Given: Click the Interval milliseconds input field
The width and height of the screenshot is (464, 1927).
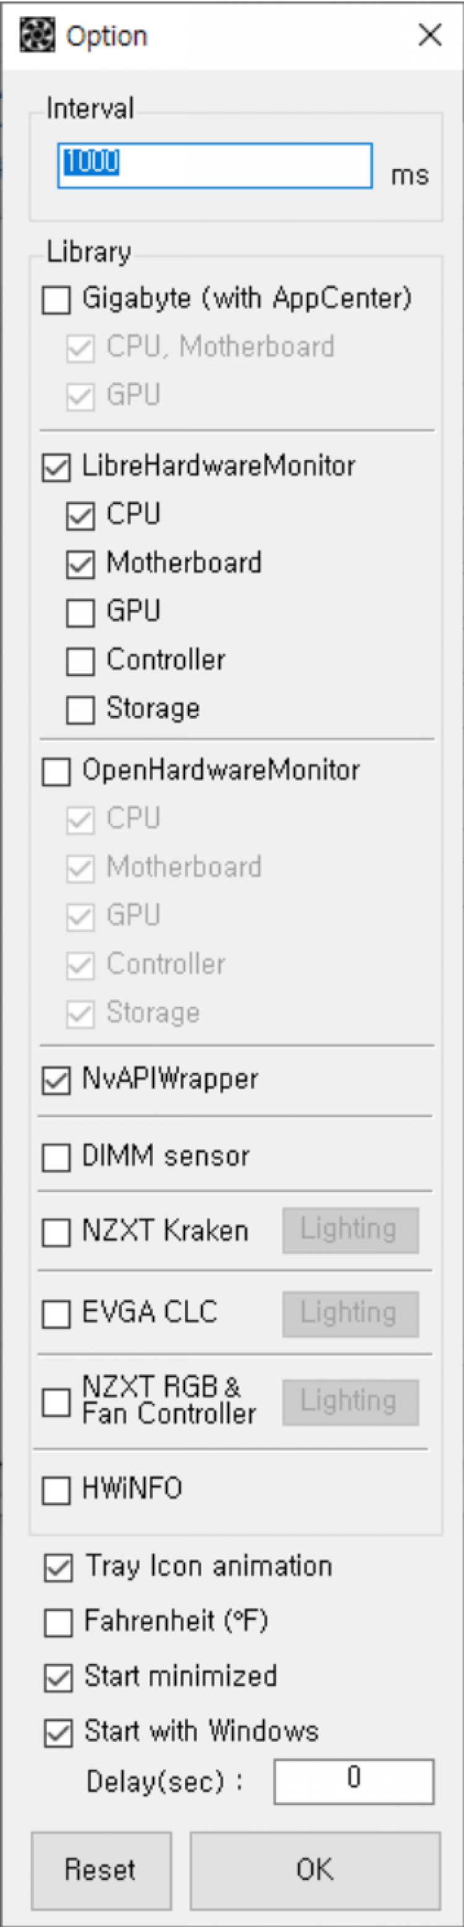Looking at the screenshot, I should click(x=215, y=165).
